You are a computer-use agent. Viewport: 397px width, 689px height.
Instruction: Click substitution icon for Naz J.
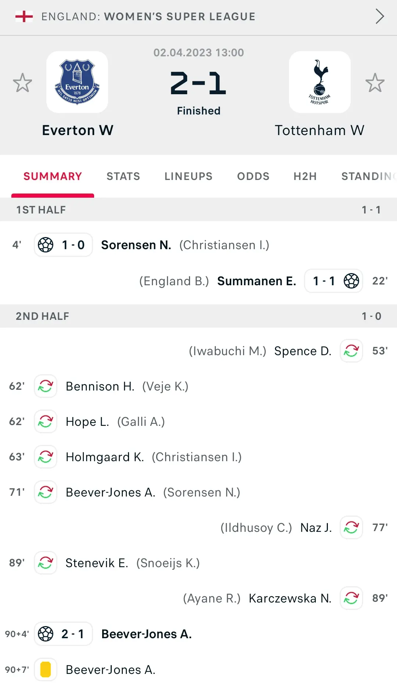pyautogui.click(x=351, y=527)
